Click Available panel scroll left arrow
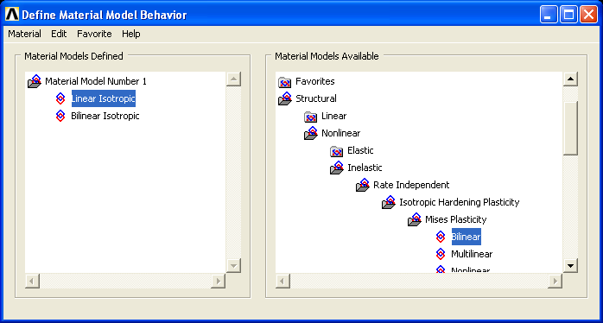The height and width of the screenshot is (323, 603). tap(282, 281)
